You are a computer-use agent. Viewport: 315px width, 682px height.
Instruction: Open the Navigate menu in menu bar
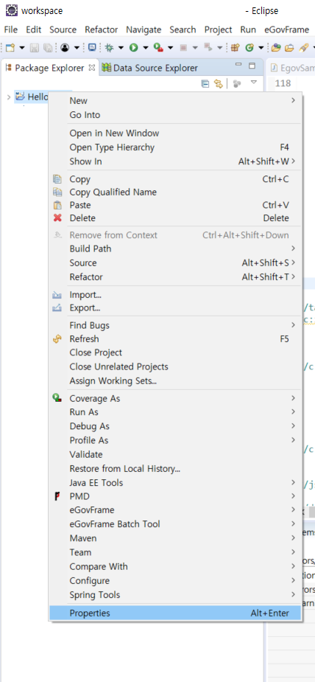(x=144, y=29)
